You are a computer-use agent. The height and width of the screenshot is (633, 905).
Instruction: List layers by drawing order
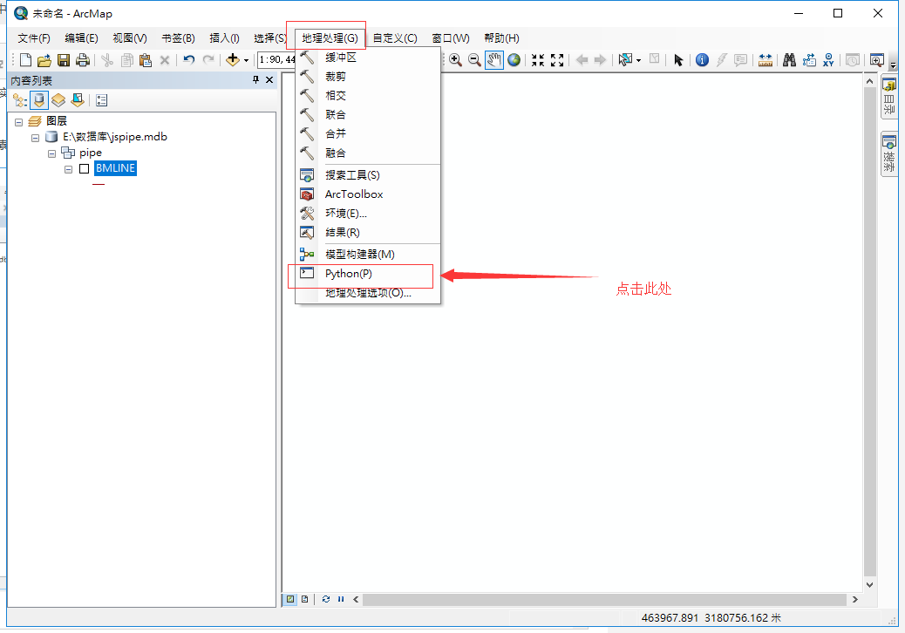pos(20,100)
